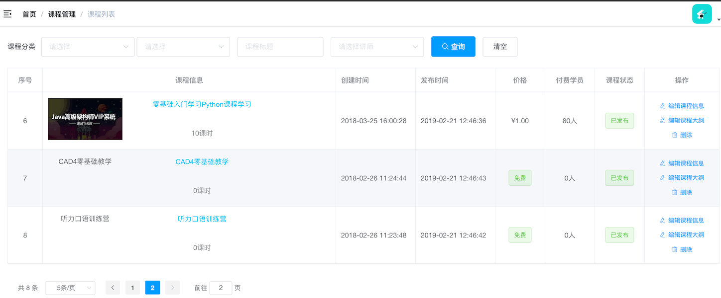Click grey 听力口语训练营 image placeholder text
Viewport: 721px width, 298px height.
click(85, 219)
